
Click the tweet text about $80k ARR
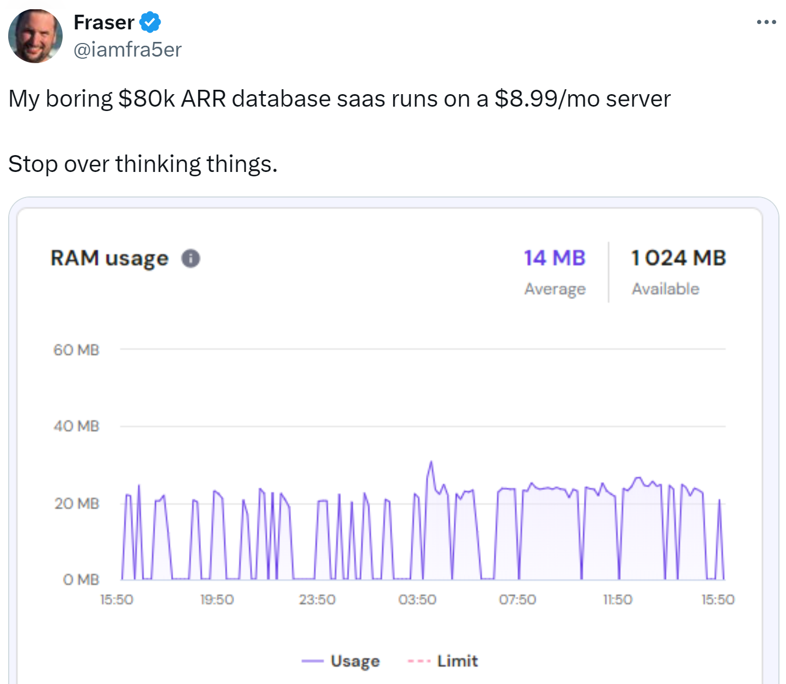[339, 99]
